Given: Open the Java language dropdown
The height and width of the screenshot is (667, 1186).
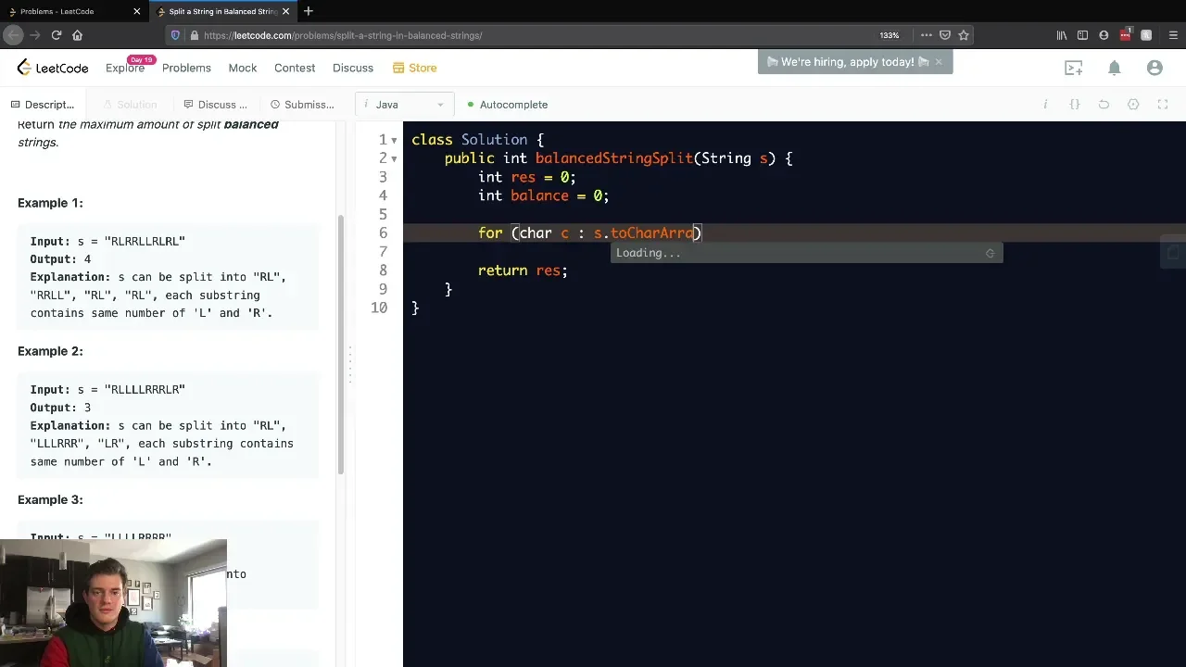Looking at the screenshot, I should pos(405,105).
